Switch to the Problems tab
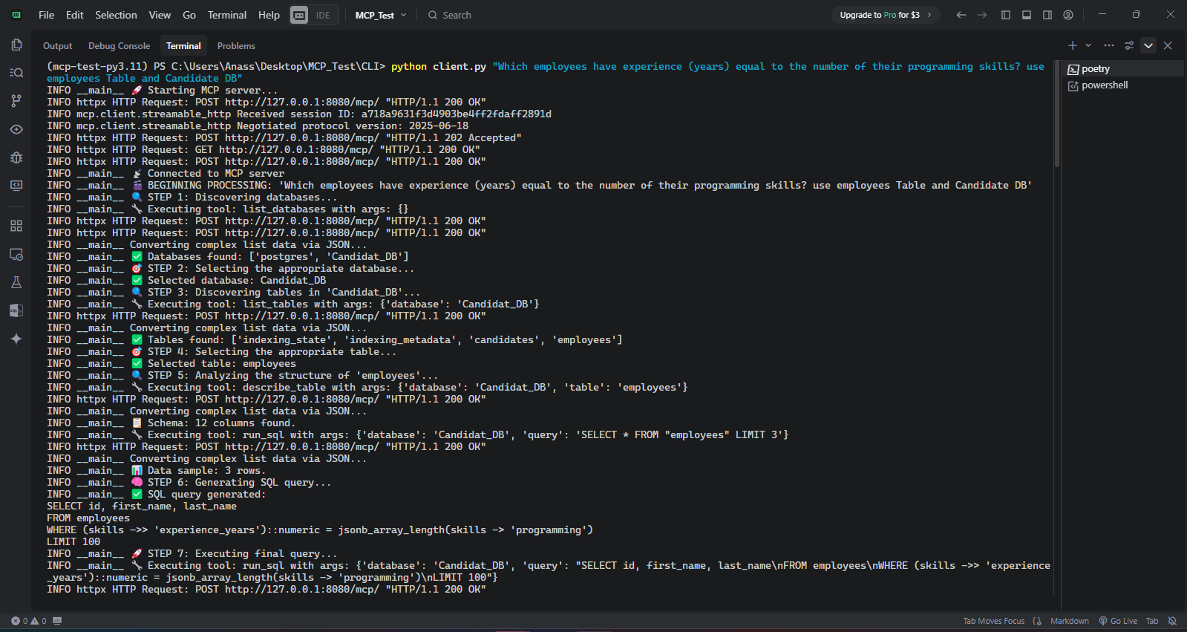The image size is (1187, 632). click(x=236, y=45)
